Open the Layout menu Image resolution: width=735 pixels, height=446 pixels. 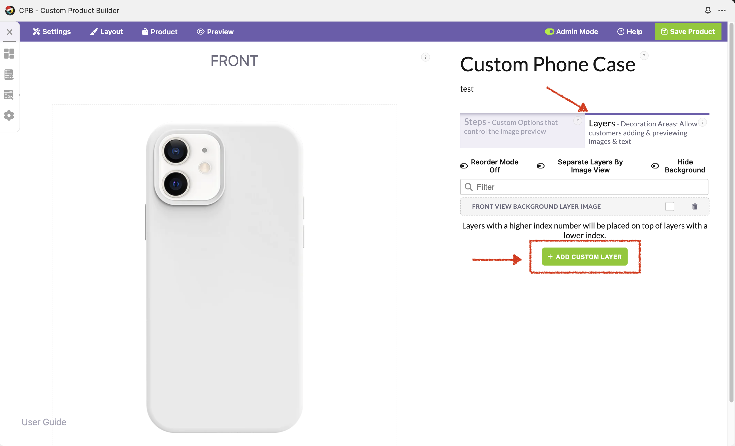(x=107, y=32)
